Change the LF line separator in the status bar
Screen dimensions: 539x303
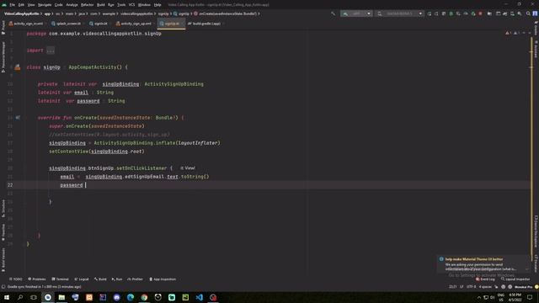coord(462,287)
